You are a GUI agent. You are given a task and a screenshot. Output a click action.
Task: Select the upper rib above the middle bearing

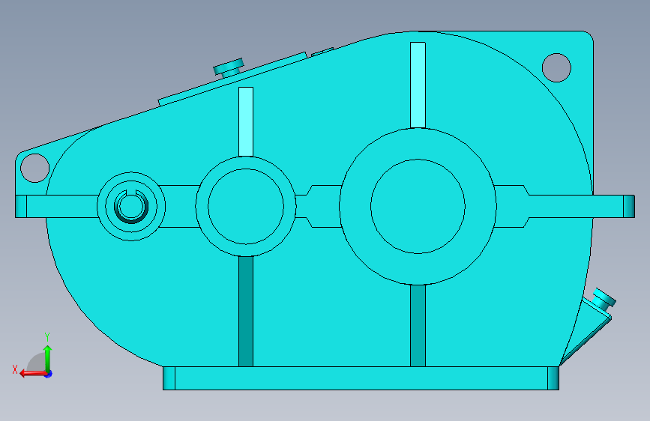tap(246, 122)
